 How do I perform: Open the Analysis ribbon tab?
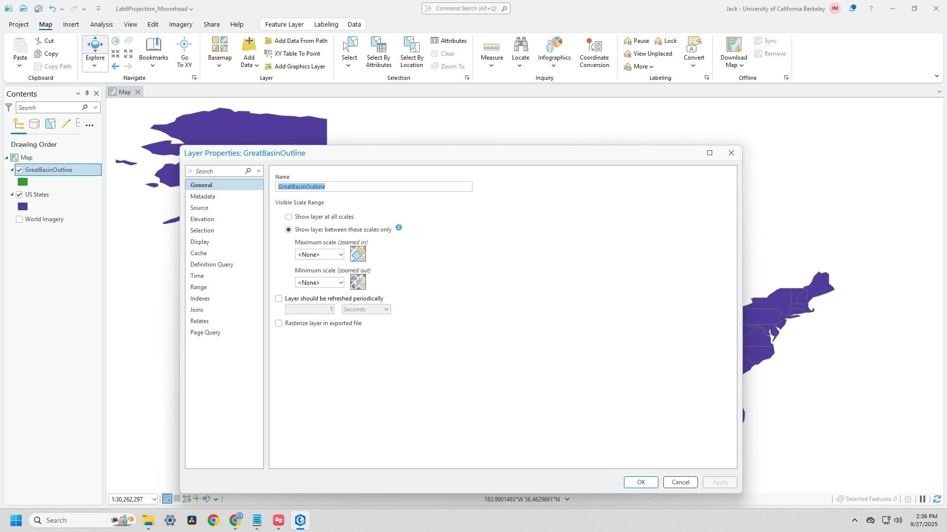coord(101,24)
